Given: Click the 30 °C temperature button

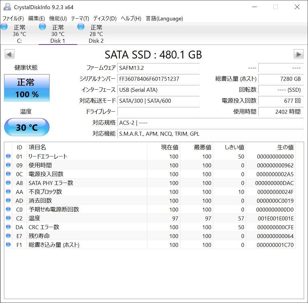Looking at the screenshot, I should (27, 127).
